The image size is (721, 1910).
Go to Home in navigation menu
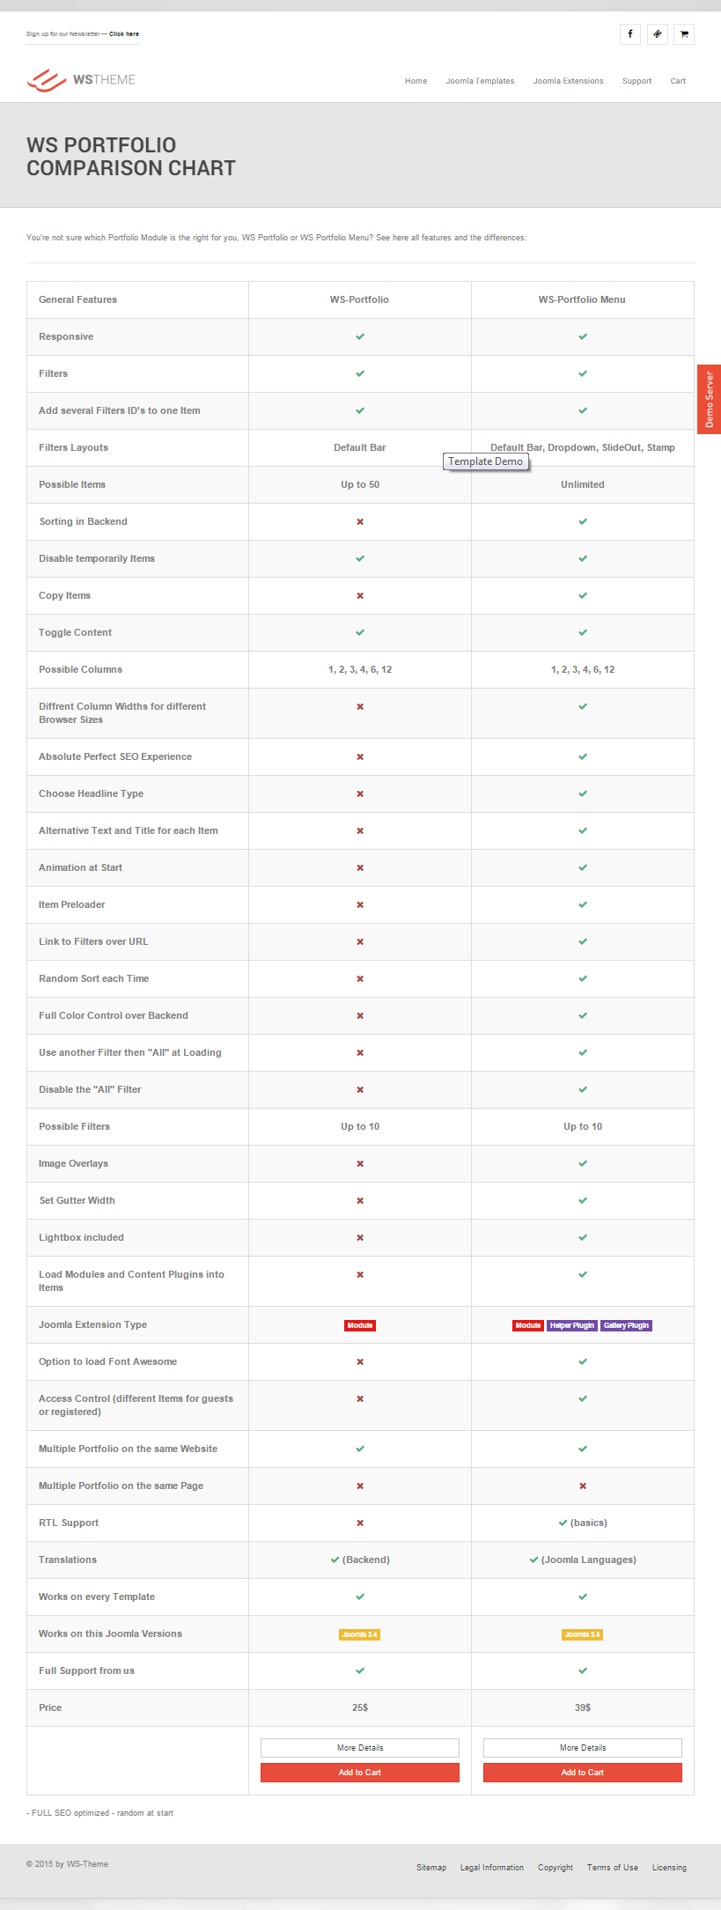pyautogui.click(x=416, y=81)
